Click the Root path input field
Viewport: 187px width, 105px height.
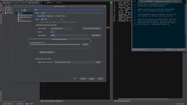[x=69, y=35]
